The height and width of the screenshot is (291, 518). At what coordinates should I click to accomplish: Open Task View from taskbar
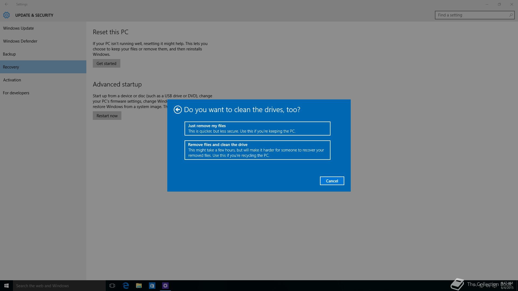click(x=112, y=286)
